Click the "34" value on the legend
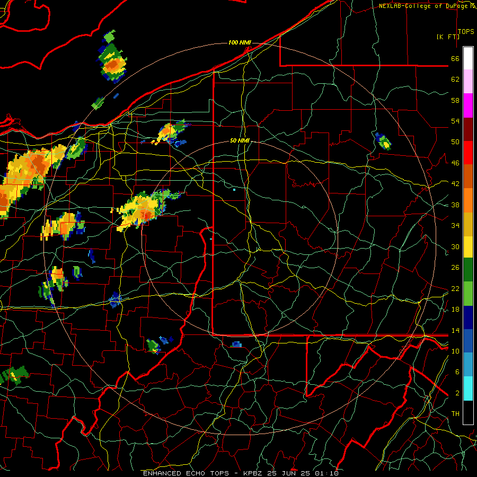Screen dimensions: 477x477 point(455,226)
